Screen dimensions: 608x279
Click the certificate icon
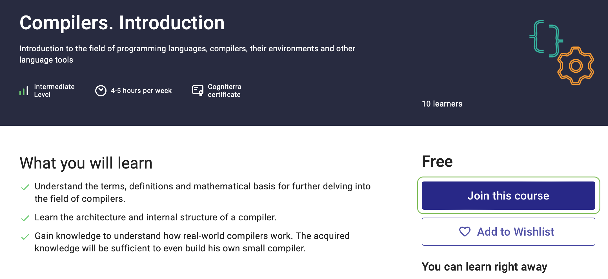(198, 90)
